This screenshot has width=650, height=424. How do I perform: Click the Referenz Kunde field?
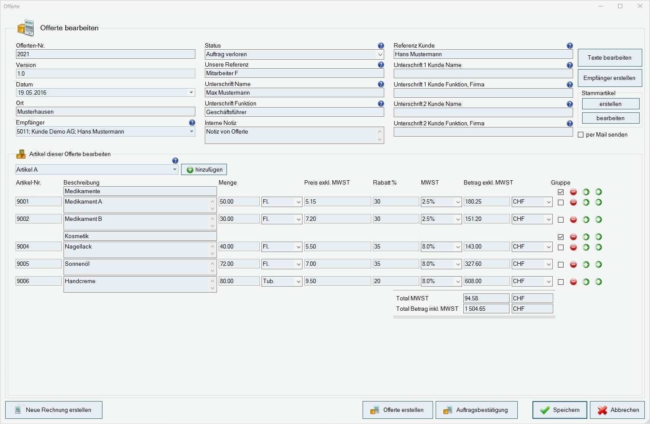pyautogui.click(x=483, y=54)
